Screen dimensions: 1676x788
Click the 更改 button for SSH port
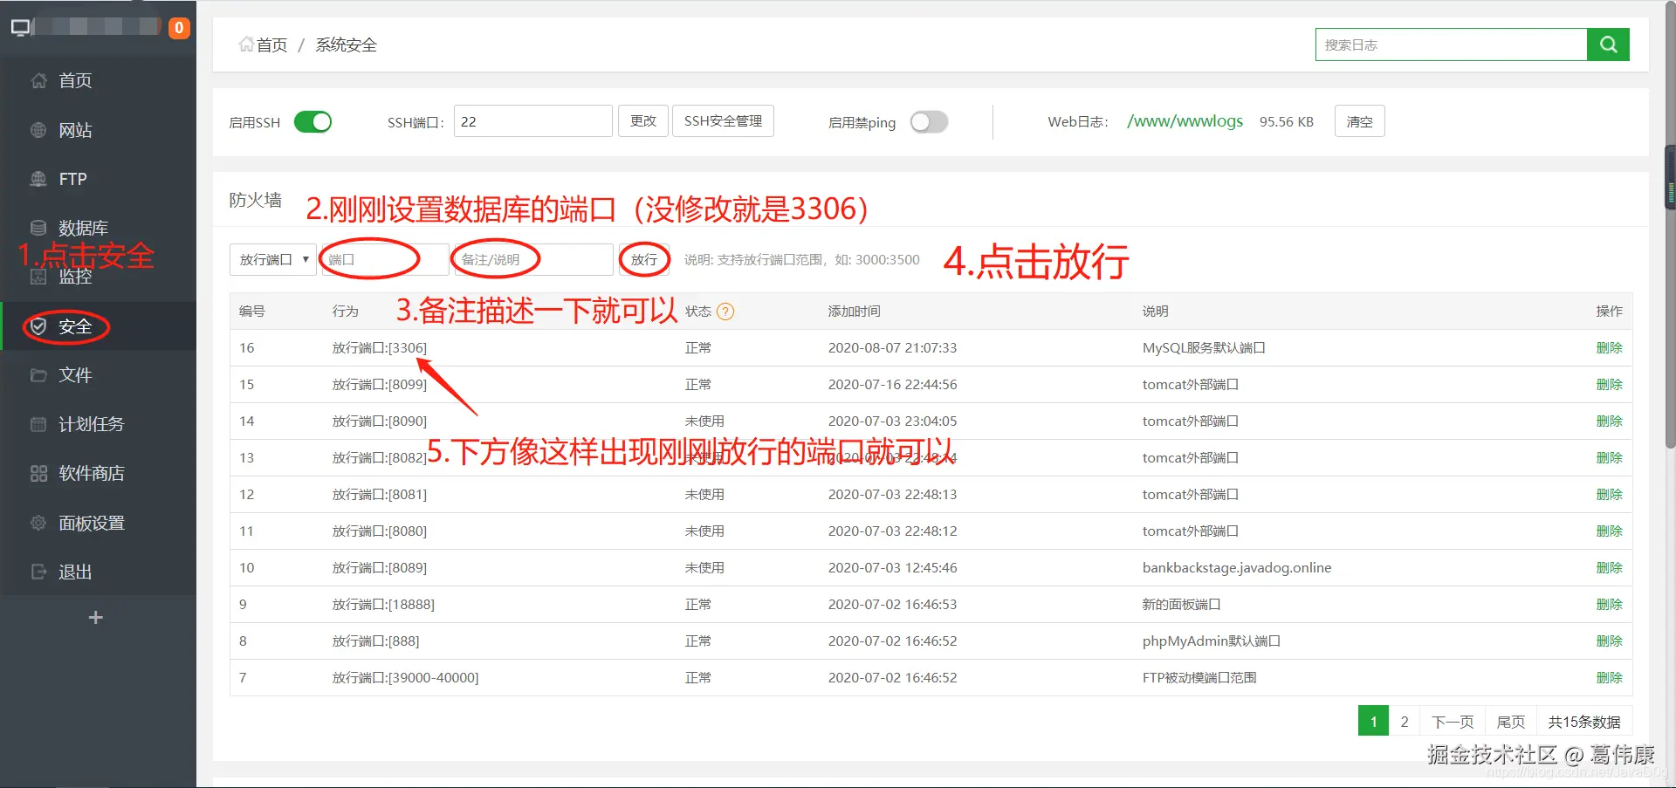tap(643, 121)
